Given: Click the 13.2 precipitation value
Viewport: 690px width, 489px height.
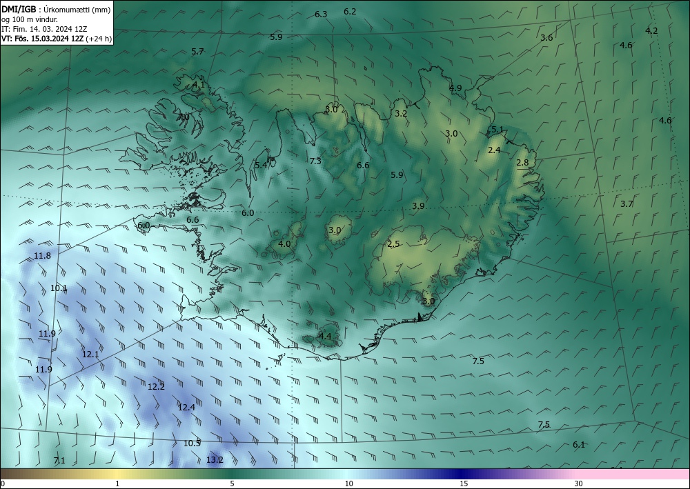Looking at the screenshot, I should (x=215, y=460).
